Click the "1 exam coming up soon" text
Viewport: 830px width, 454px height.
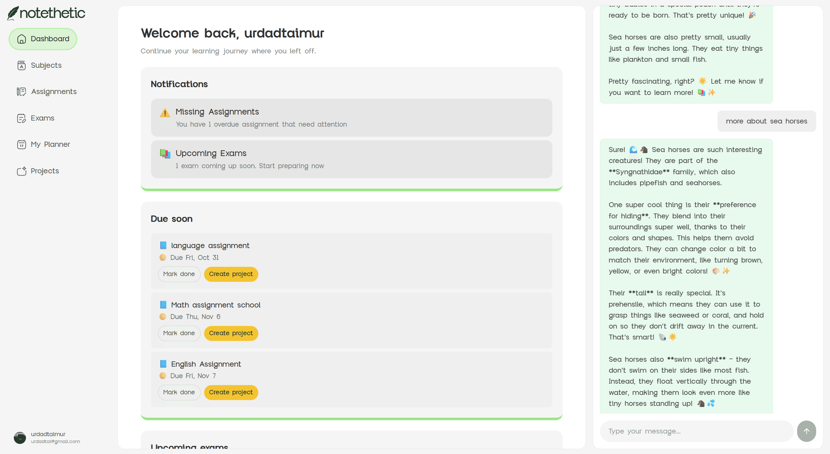[x=250, y=166]
